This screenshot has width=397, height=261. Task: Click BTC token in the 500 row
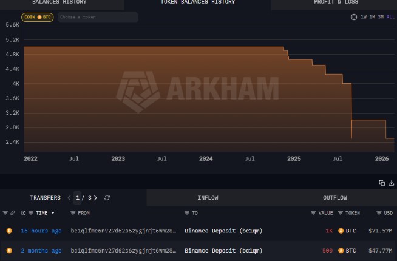pos(347,251)
